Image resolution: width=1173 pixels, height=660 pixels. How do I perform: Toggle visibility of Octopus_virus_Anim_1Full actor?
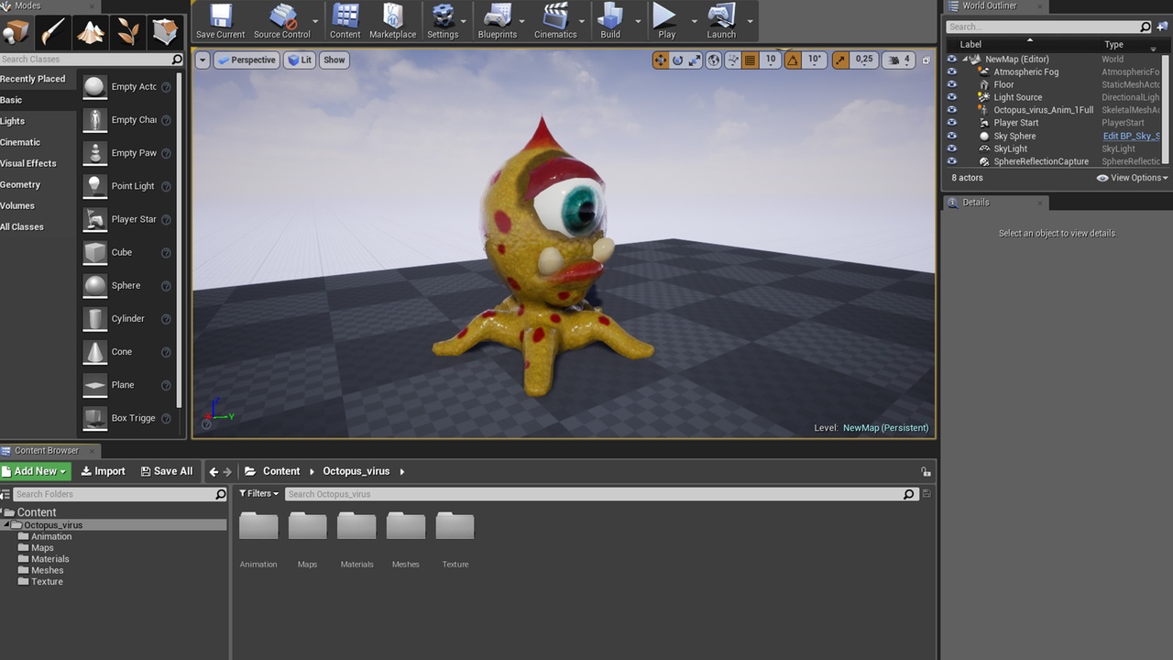[x=951, y=110]
